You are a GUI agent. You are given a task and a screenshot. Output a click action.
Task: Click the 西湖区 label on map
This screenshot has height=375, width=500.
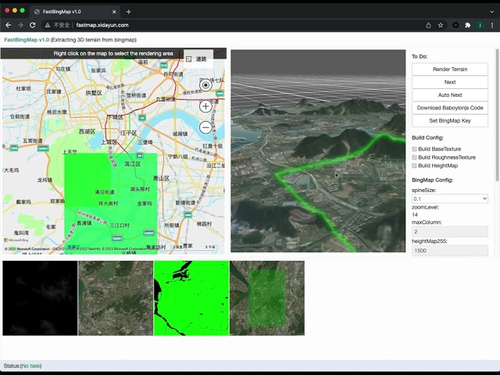pyautogui.click(x=87, y=131)
